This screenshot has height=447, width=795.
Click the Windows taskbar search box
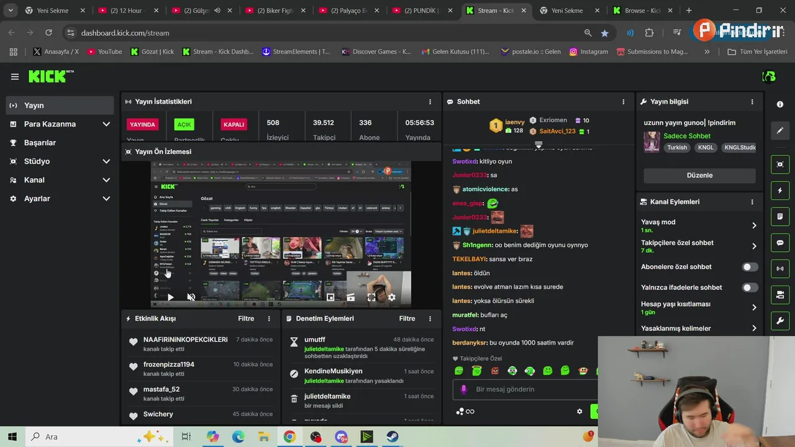101,437
